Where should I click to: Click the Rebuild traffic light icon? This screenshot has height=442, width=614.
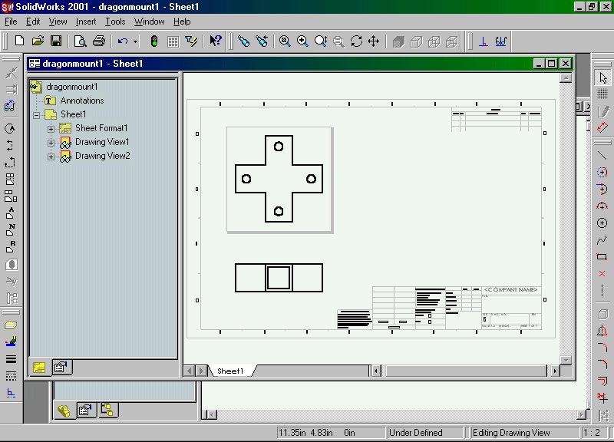(x=153, y=41)
